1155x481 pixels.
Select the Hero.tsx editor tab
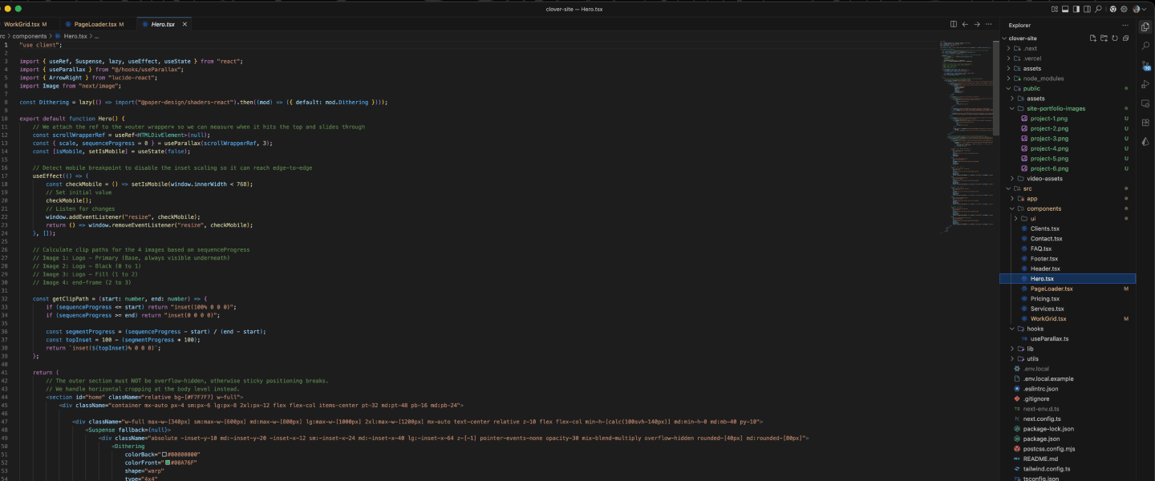(x=163, y=25)
